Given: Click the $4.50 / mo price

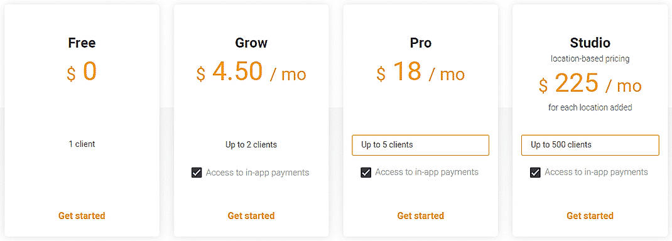Looking at the screenshot, I should tap(251, 72).
